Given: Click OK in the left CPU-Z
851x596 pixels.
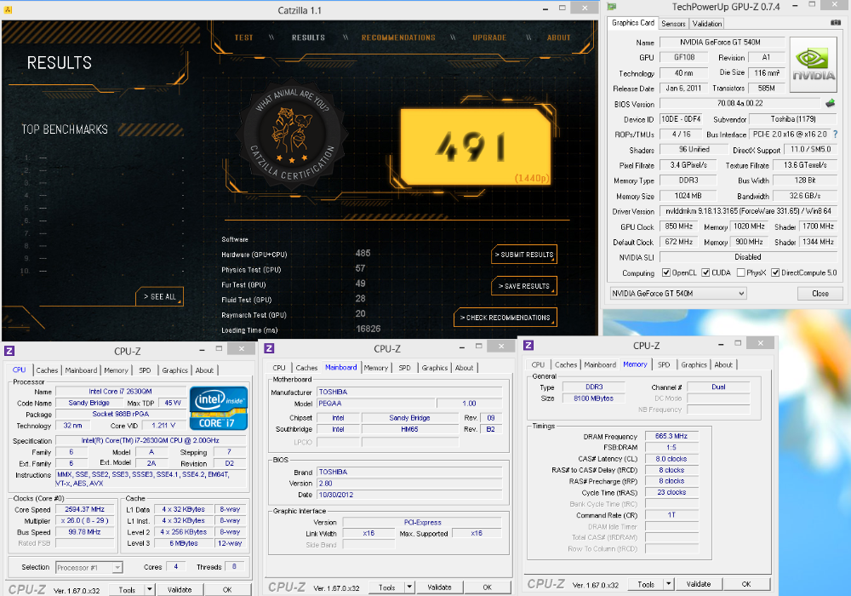Looking at the screenshot, I should [x=227, y=589].
